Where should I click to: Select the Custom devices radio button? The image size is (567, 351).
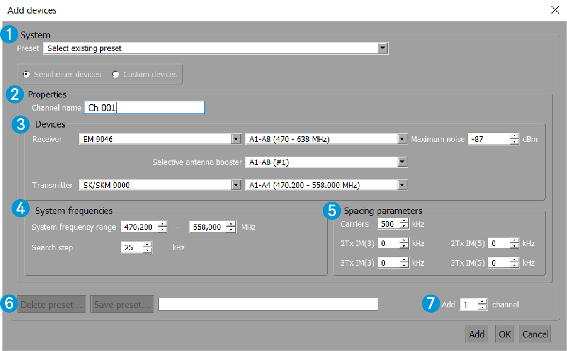tap(116, 75)
